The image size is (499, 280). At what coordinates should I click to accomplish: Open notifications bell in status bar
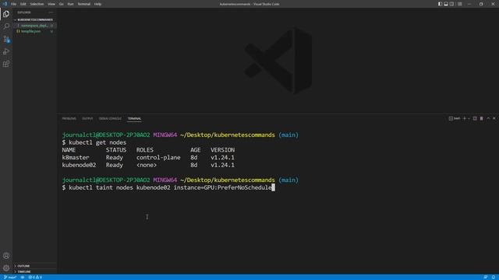pyautogui.click(x=494, y=277)
